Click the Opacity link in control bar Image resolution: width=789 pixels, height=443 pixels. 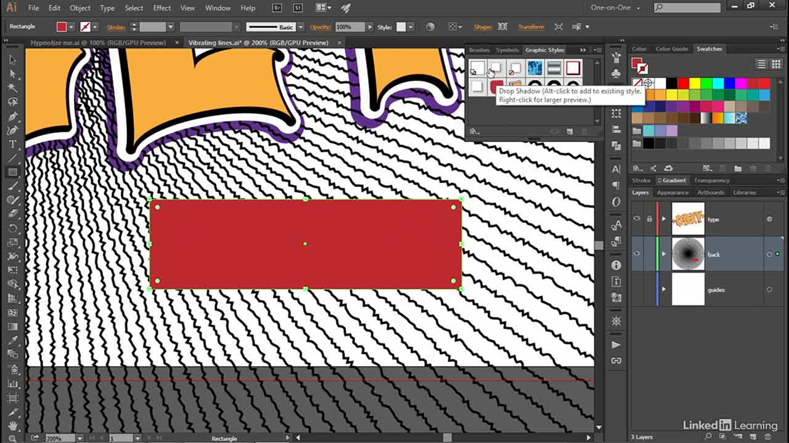(x=321, y=27)
